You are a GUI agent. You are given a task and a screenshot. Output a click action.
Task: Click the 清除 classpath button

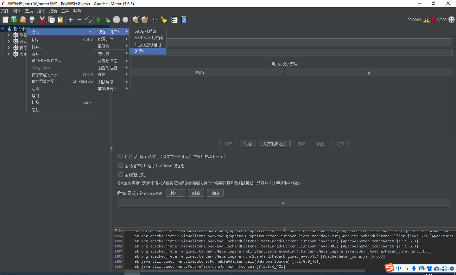point(215,193)
